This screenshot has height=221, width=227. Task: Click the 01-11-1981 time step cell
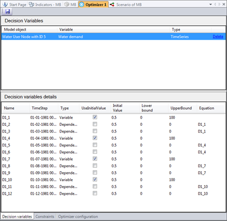pyautogui.click(x=44, y=186)
